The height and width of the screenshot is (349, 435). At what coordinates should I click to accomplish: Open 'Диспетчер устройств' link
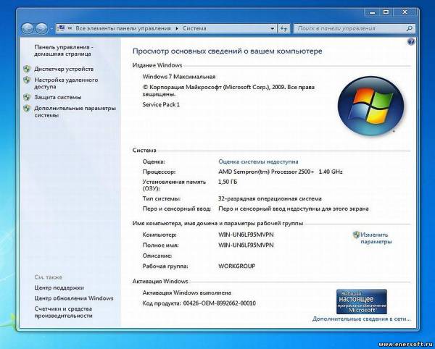pyautogui.click(x=64, y=69)
